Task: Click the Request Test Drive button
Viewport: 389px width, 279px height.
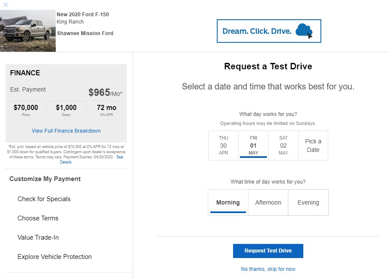Action: [268, 251]
